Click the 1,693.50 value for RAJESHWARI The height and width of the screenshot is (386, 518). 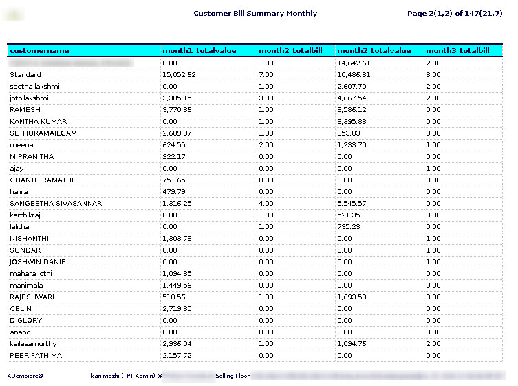click(x=352, y=297)
